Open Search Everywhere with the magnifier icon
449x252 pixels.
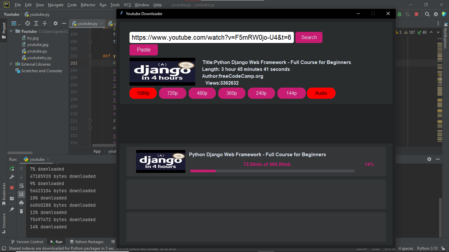coord(427,14)
